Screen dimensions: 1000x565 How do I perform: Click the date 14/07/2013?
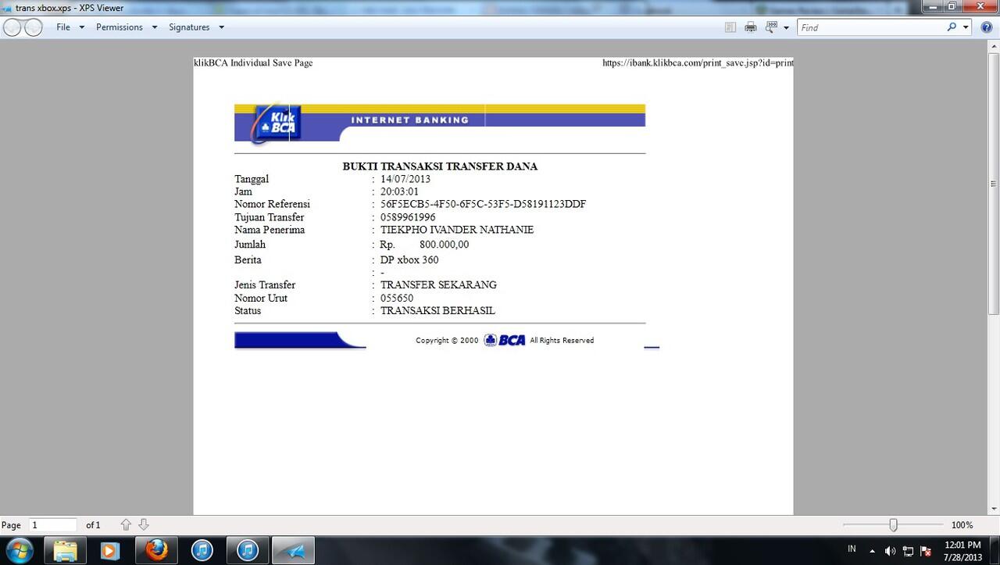(x=405, y=179)
